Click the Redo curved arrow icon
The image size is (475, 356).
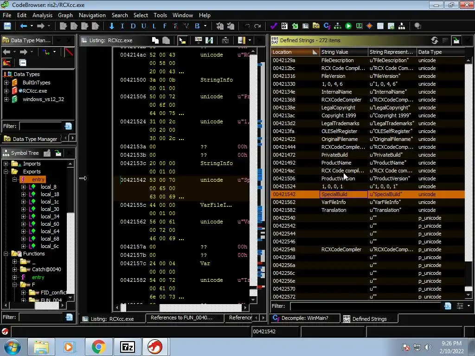pyautogui.click(x=257, y=26)
